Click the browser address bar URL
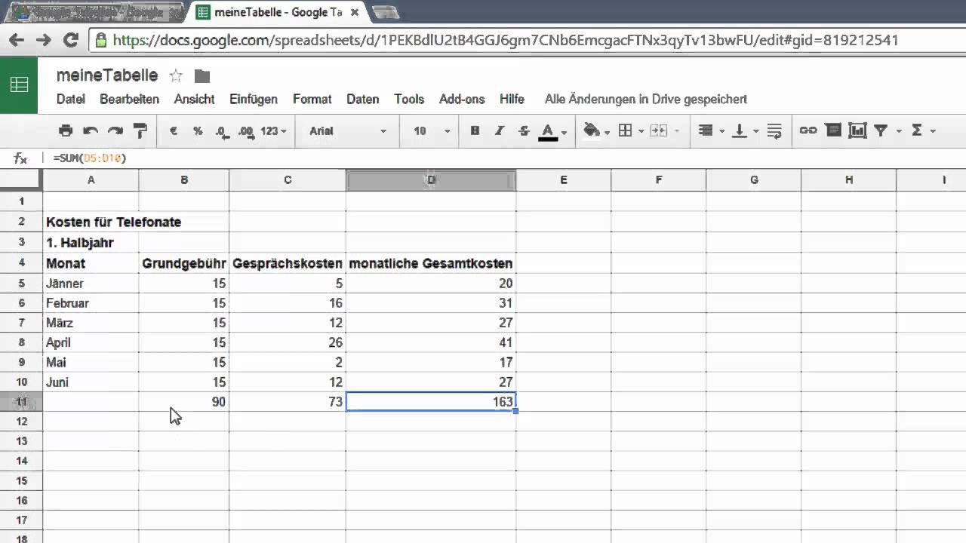The width and height of the screenshot is (966, 543). click(x=506, y=40)
